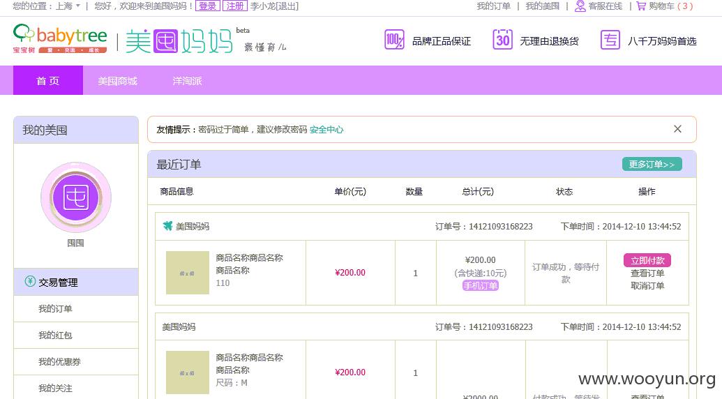This screenshot has width=722, height=399.
Task: Click the 注册 register link
Action: (235, 6)
